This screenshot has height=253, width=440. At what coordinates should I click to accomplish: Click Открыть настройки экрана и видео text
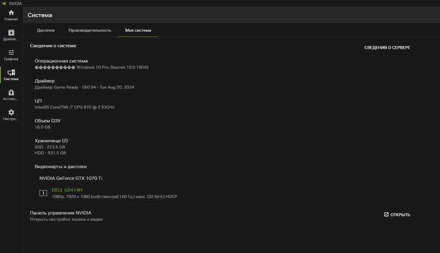[x=66, y=220]
